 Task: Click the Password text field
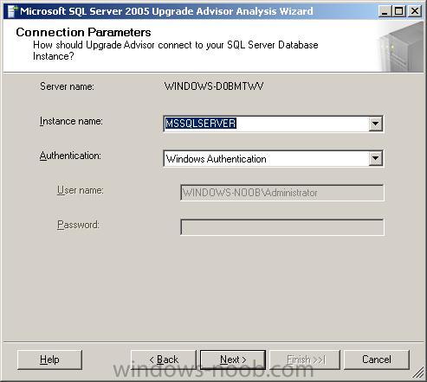(x=282, y=227)
